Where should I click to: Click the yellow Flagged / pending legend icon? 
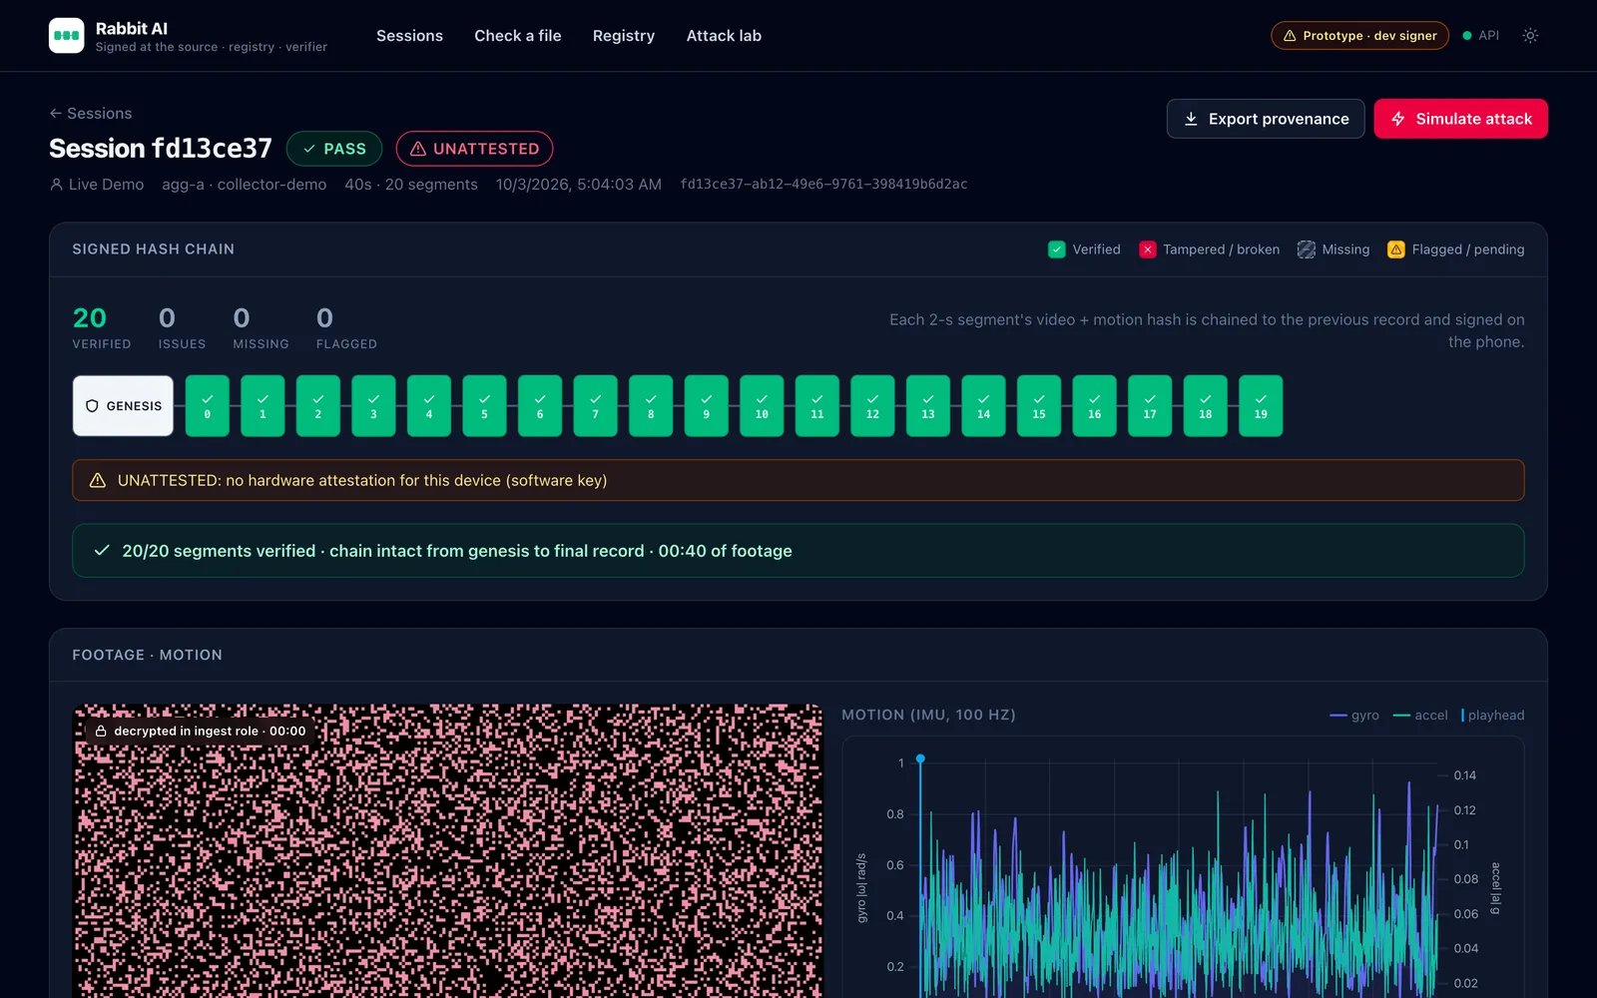pyautogui.click(x=1396, y=249)
